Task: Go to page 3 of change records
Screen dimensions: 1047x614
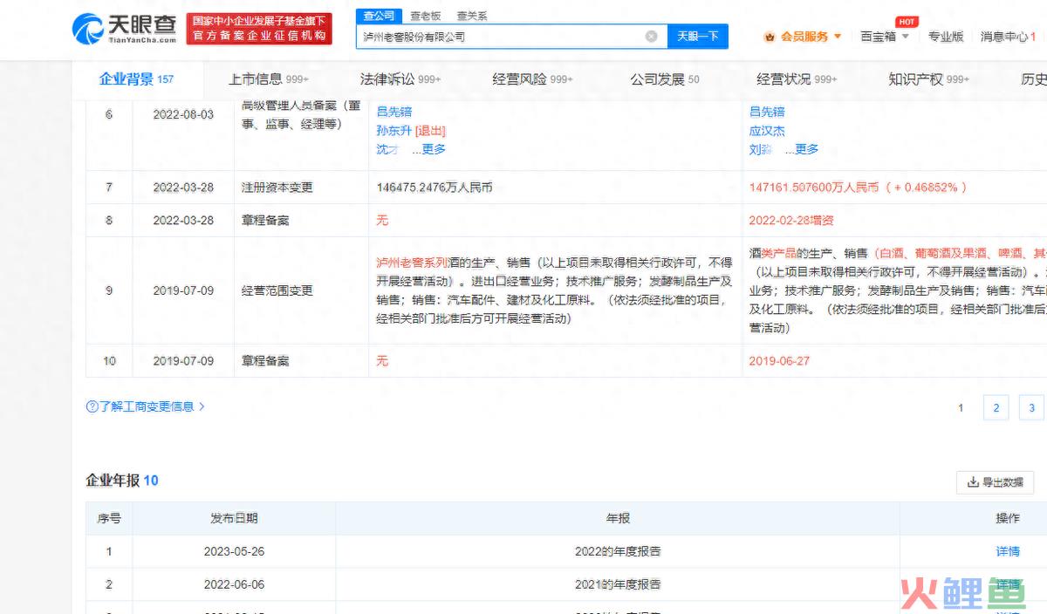Action: coord(1031,407)
